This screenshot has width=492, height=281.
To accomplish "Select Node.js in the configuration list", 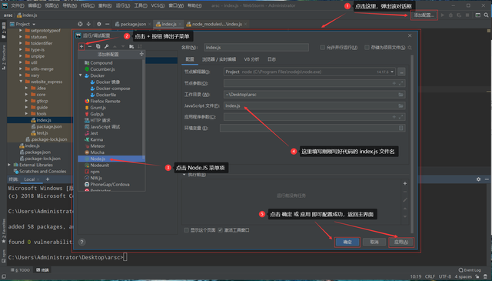I will (111, 159).
